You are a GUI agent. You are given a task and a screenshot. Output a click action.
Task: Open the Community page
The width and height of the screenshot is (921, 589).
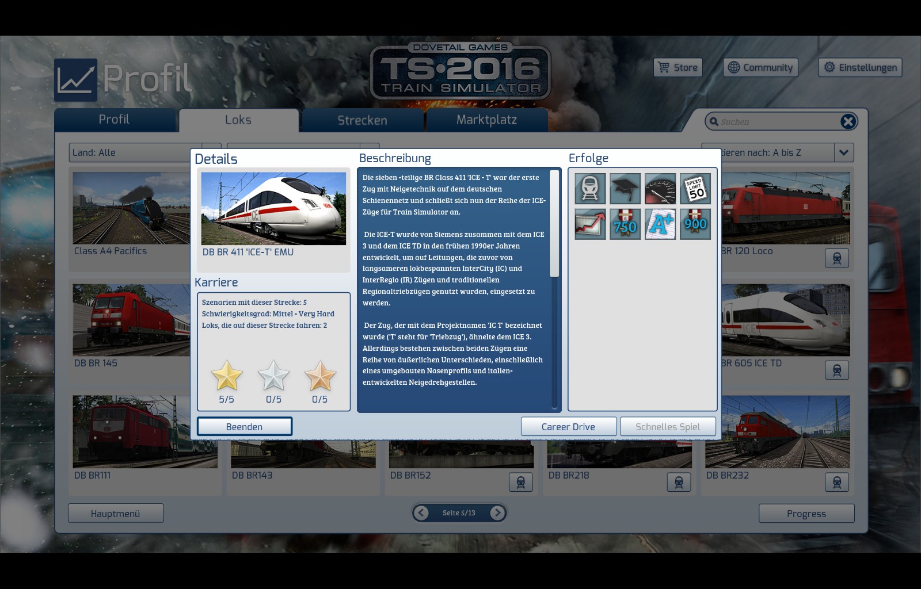[x=760, y=67]
